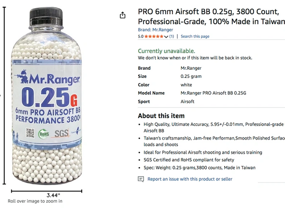Click the 3.44" width dimension label
285x214 pixels.
[53, 195]
